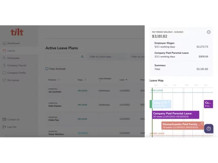Sort by the Employee column
This screenshot has height=163, width=218.
[x=54, y=80]
